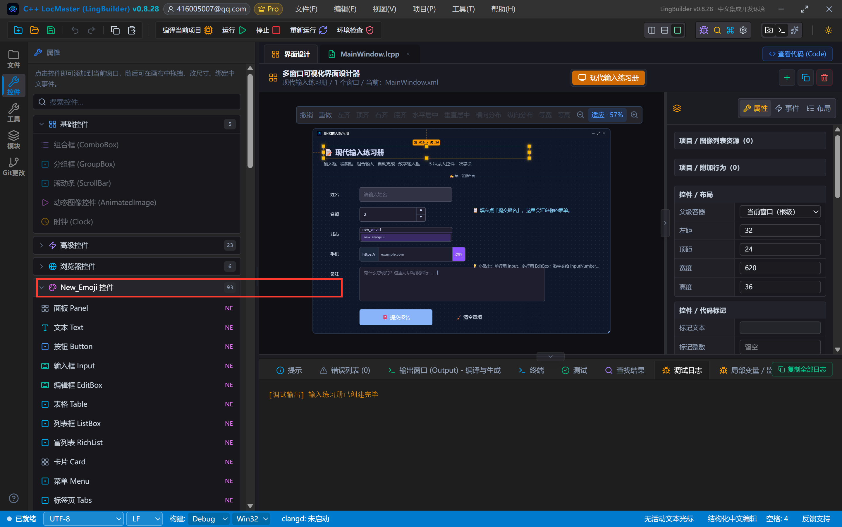
Task: Click the paste clipboard icon
Action: (132, 30)
